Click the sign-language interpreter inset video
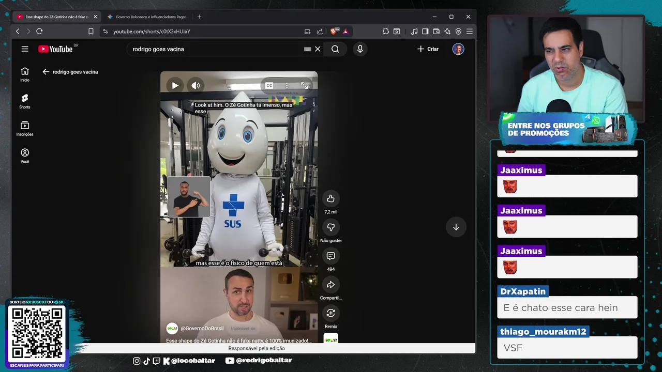Screen dimensions: 662x372 [189, 197]
